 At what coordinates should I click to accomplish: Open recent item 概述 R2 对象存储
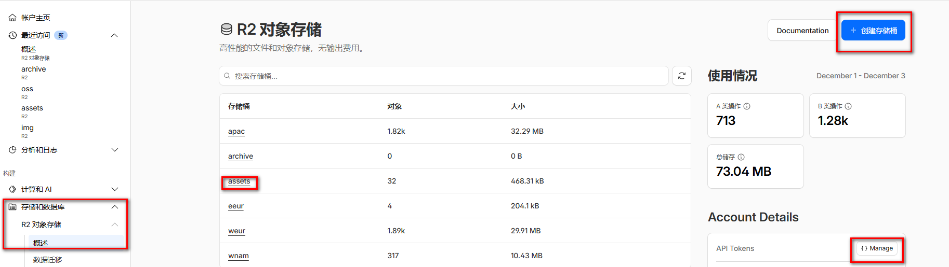(x=35, y=53)
